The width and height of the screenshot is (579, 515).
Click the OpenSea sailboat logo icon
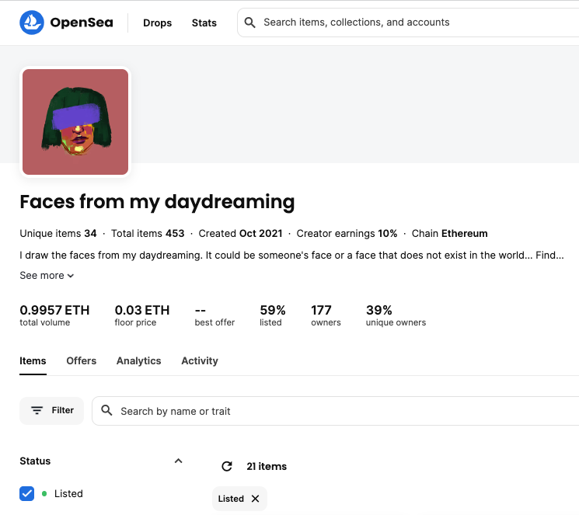[x=32, y=23]
